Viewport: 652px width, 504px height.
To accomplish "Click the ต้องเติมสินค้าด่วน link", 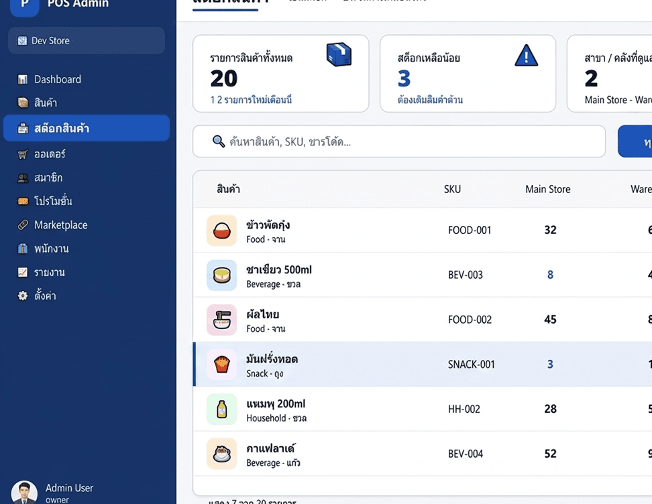I will [x=430, y=100].
